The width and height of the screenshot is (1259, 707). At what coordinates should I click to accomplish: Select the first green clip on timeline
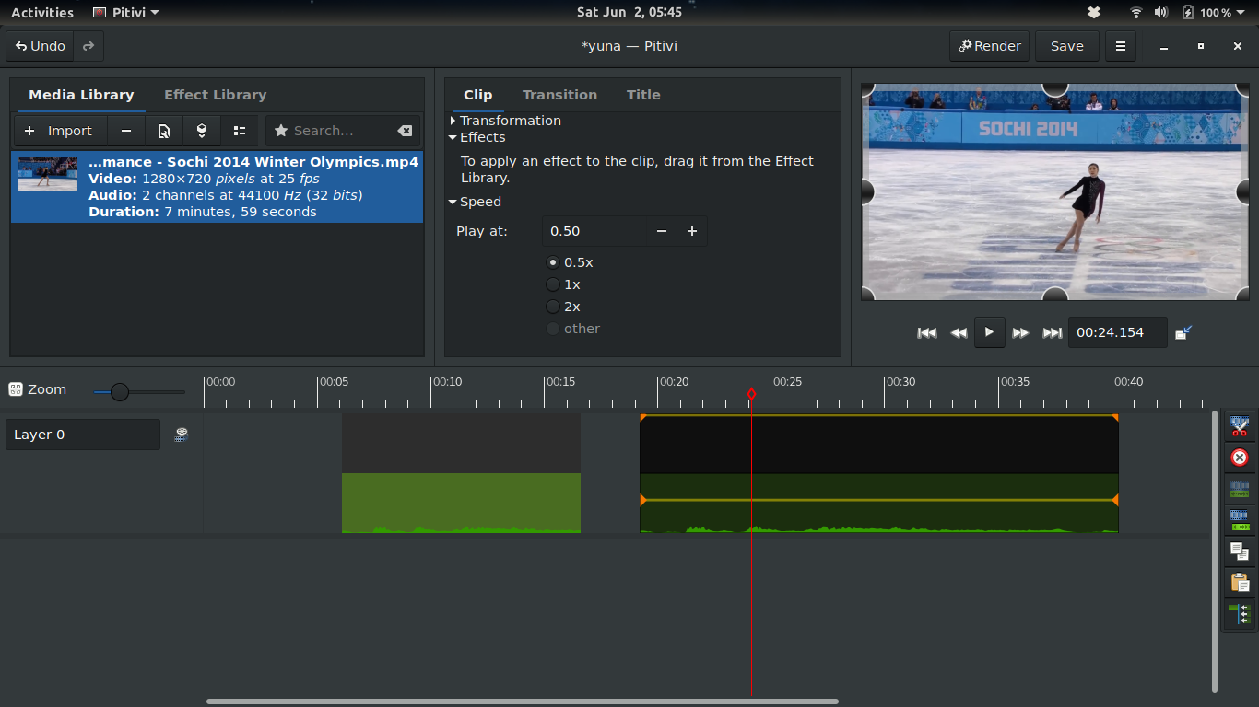coord(461,473)
